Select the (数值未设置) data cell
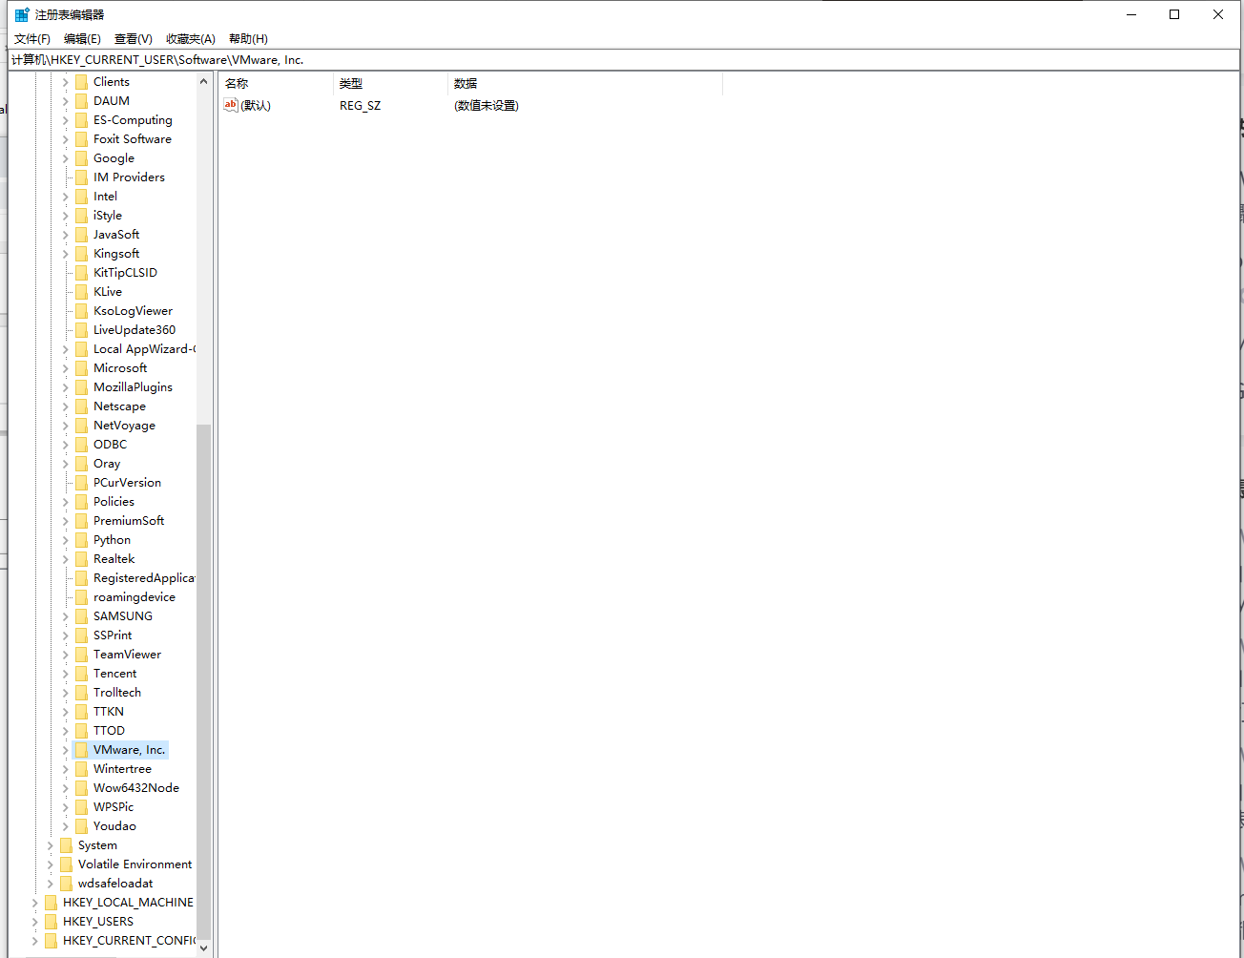 (486, 106)
